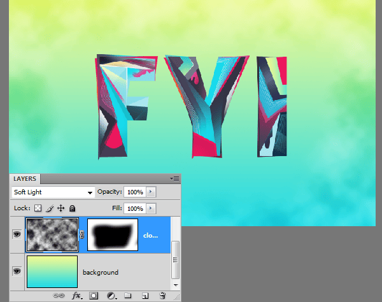Toggle lock image pixels brush icon
This screenshot has height=302, width=382.
[x=50, y=208]
